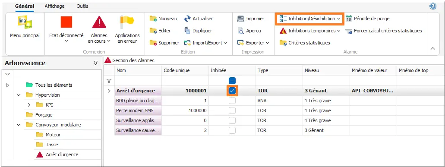Expand the KPI tree node
Image resolution: width=445 pixels, height=167 pixels.
[x=28, y=105]
